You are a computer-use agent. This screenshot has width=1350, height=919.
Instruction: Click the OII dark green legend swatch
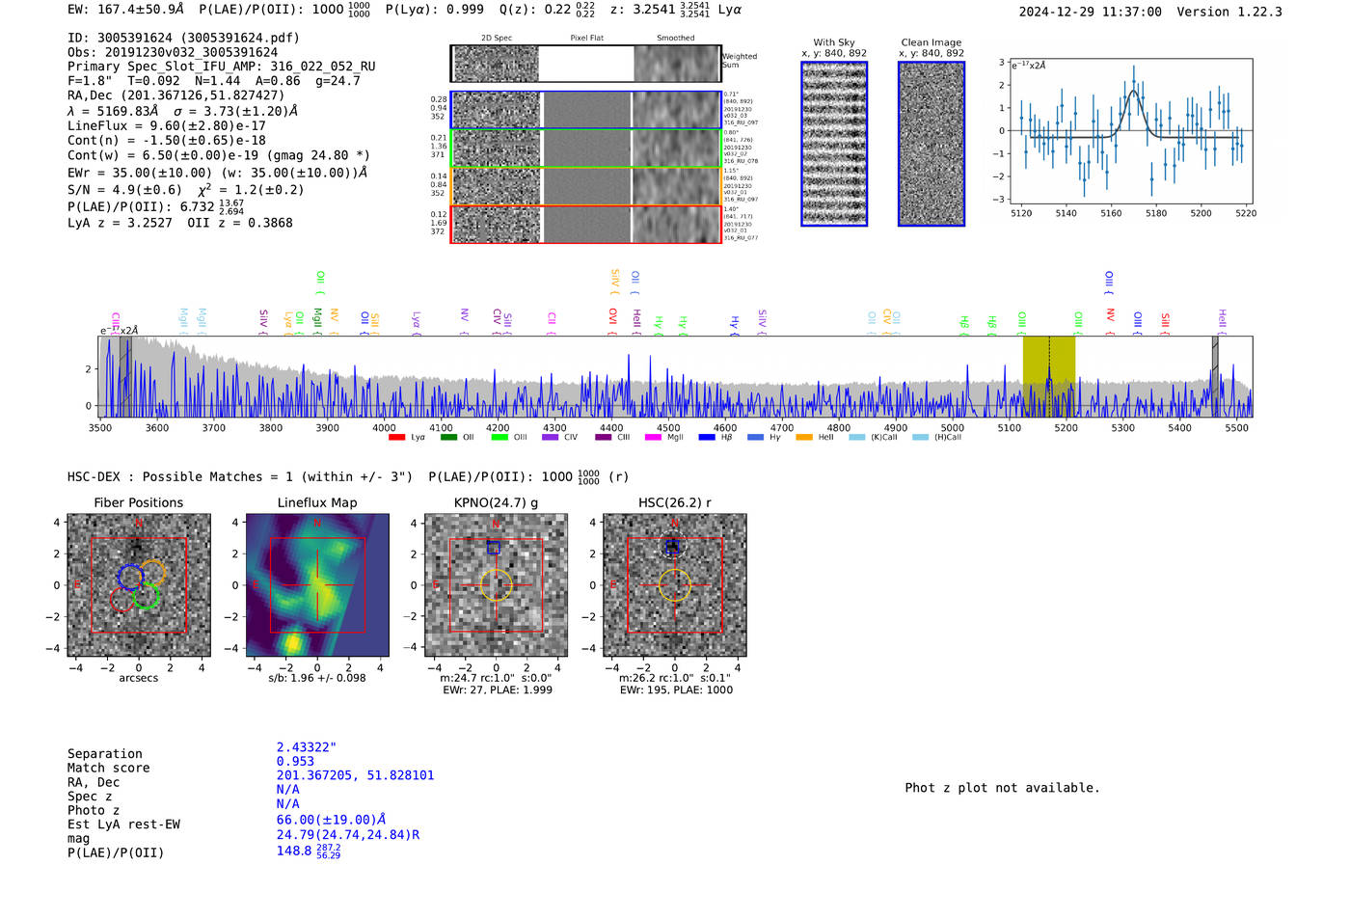448,437
